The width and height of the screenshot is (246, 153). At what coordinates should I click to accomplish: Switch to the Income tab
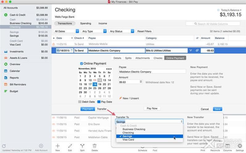(x=102, y=23)
